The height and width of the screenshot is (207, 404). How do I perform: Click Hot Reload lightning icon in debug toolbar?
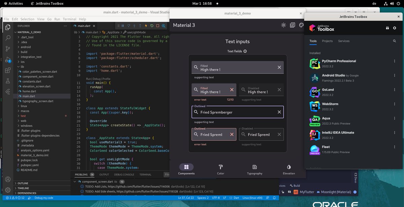146,26
